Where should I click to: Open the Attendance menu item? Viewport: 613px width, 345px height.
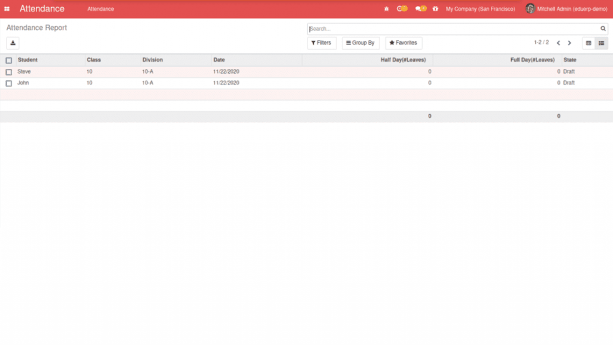(101, 8)
